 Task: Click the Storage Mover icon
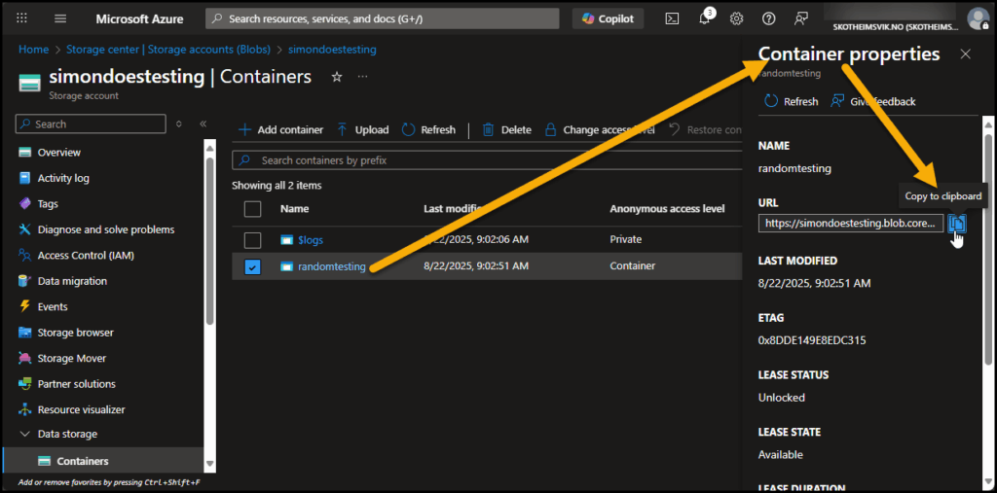tap(25, 358)
